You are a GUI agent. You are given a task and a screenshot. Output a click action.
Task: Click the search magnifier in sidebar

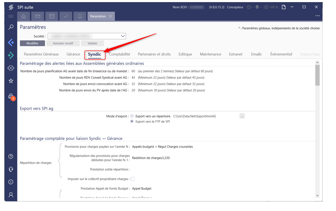point(11,27)
